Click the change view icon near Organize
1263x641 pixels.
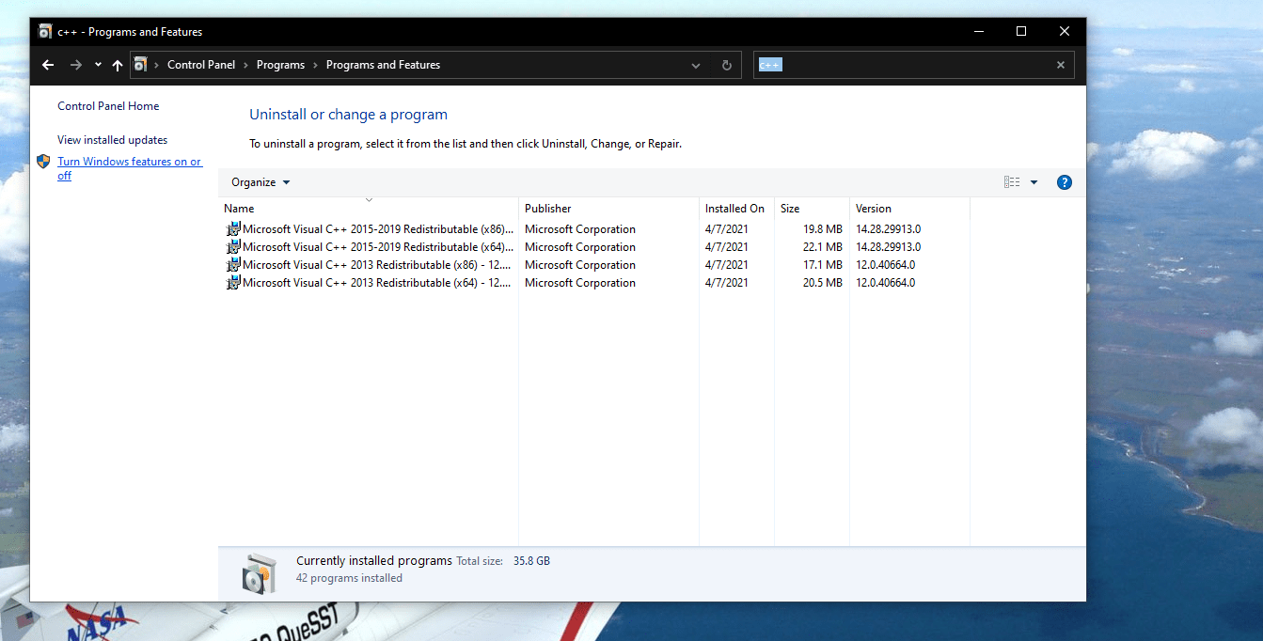[1011, 181]
